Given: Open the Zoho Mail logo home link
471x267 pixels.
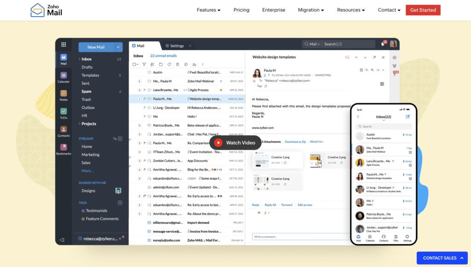Looking at the screenshot, I should [46, 10].
